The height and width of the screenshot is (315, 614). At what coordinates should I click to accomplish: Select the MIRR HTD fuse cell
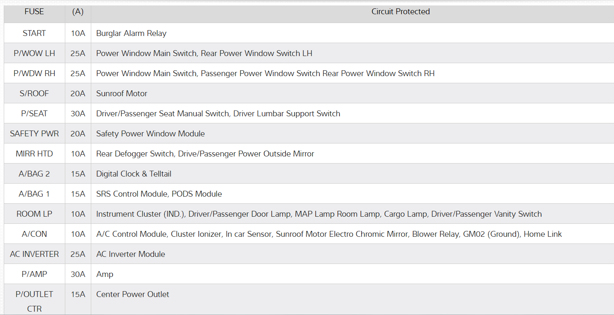pos(34,154)
